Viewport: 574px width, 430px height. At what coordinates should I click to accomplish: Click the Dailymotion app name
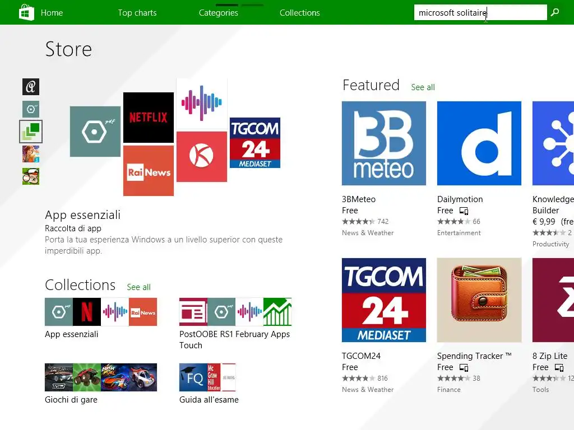click(460, 199)
